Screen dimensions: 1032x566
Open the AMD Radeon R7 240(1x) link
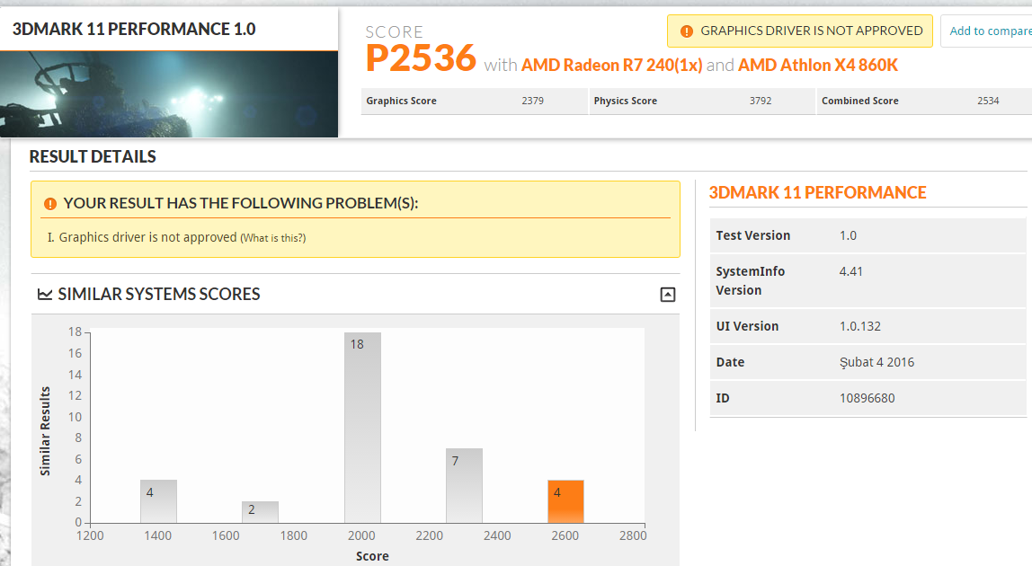tap(611, 66)
